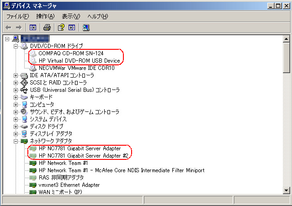Click the vertical scrollbar thumb
This screenshot has height=206, width=292.
coord(286,58)
